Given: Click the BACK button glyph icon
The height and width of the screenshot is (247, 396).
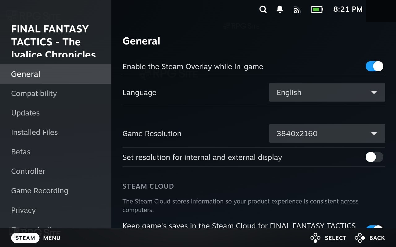Looking at the screenshot, I should coord(360,238).
